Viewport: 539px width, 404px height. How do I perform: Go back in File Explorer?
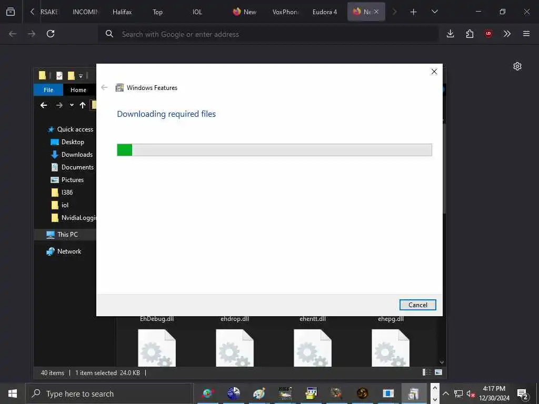coord(44,105)
